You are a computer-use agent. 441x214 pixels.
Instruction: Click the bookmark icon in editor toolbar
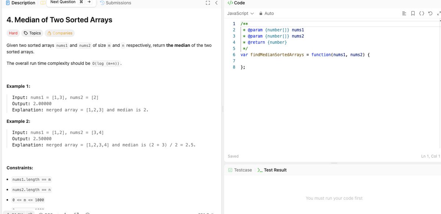point(413,14)
